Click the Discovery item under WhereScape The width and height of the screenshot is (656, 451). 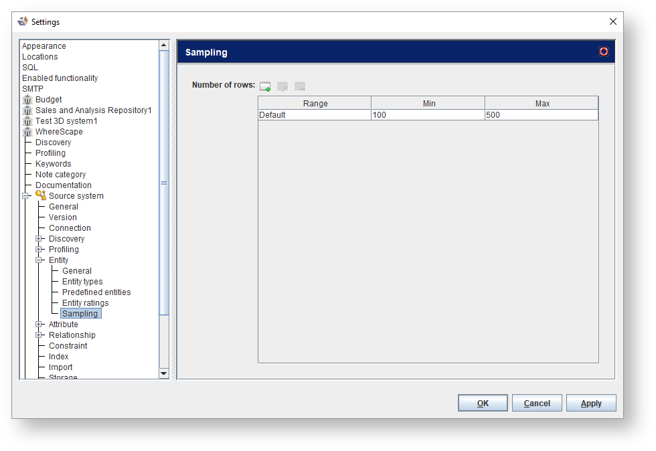(x=53, y=143)
